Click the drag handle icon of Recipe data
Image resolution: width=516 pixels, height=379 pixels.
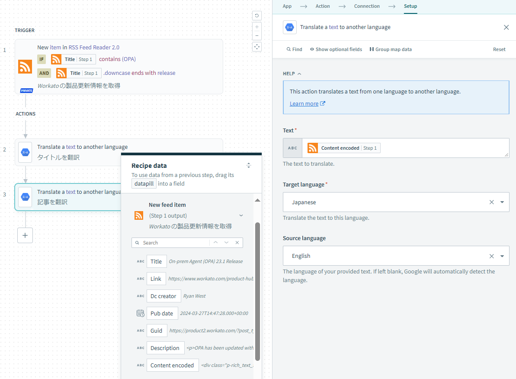click(x=249, y=165)
